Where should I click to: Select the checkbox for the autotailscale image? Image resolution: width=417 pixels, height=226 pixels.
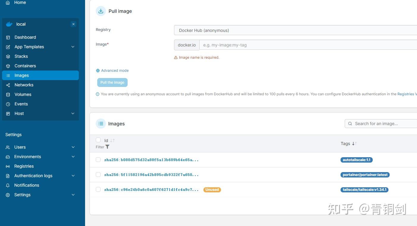[98, 160]
